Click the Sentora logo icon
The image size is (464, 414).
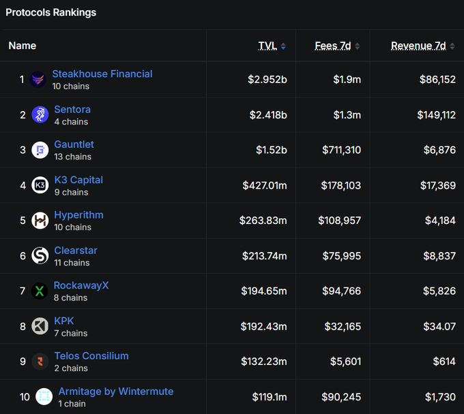click(40, 114)
